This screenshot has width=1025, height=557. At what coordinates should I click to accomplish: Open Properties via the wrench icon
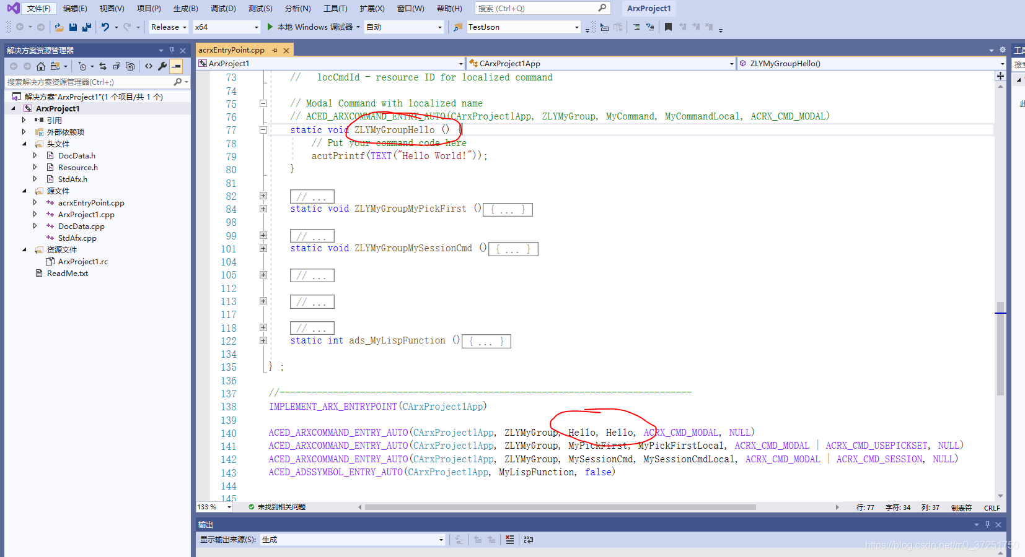[x=162, y=66]
